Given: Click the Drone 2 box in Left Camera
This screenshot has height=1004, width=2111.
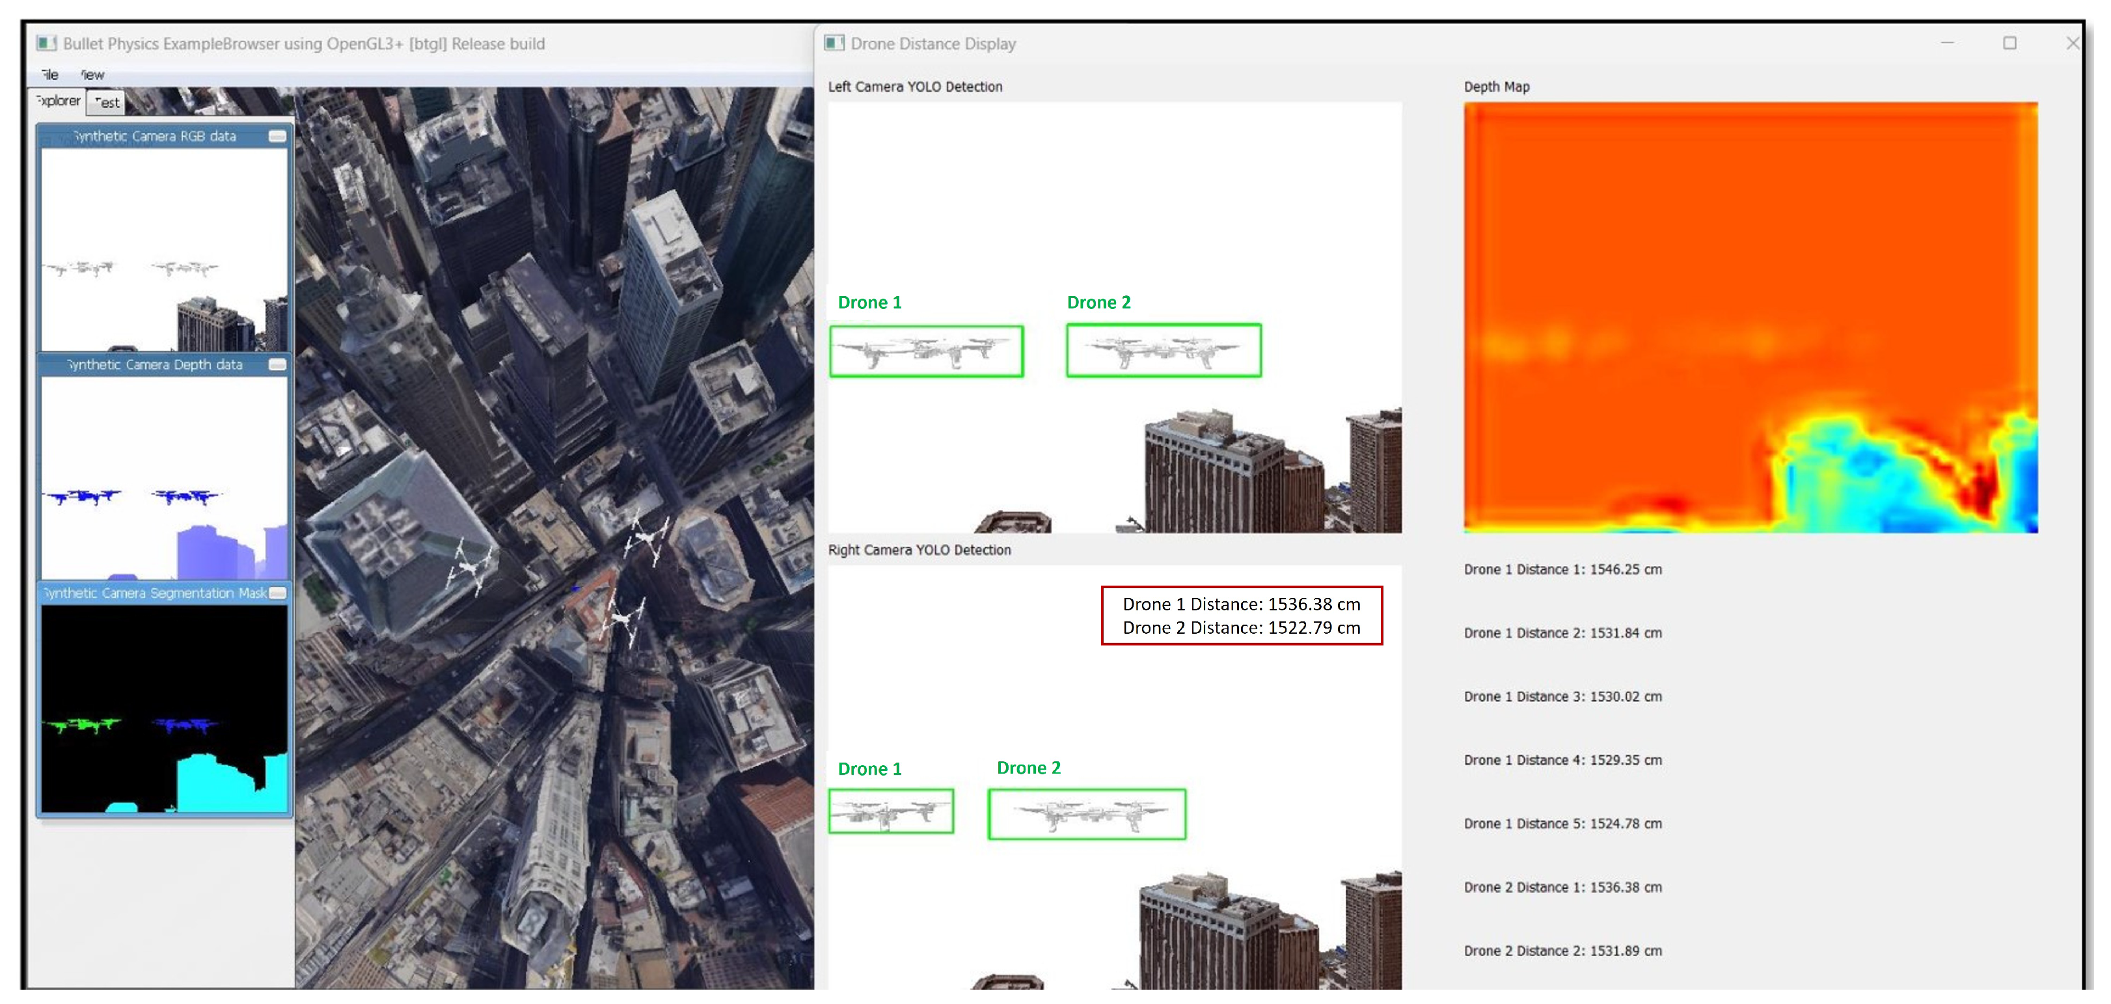Looking at the screenshot, I should pos(1163,351).
